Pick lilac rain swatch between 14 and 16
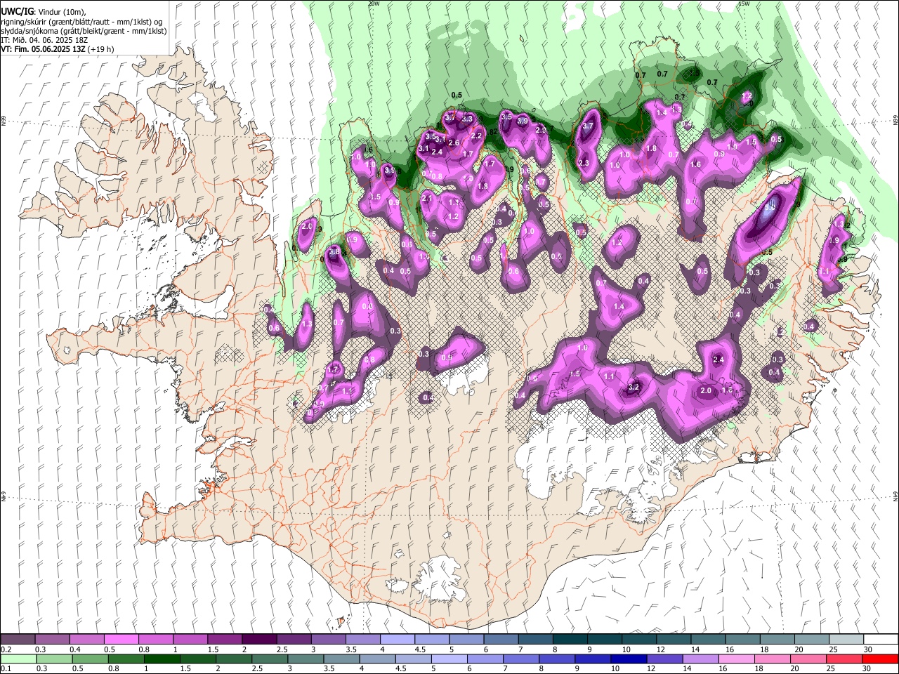This screenshot has width=899, height=674. pyautogui.click(x=701, y=659)
